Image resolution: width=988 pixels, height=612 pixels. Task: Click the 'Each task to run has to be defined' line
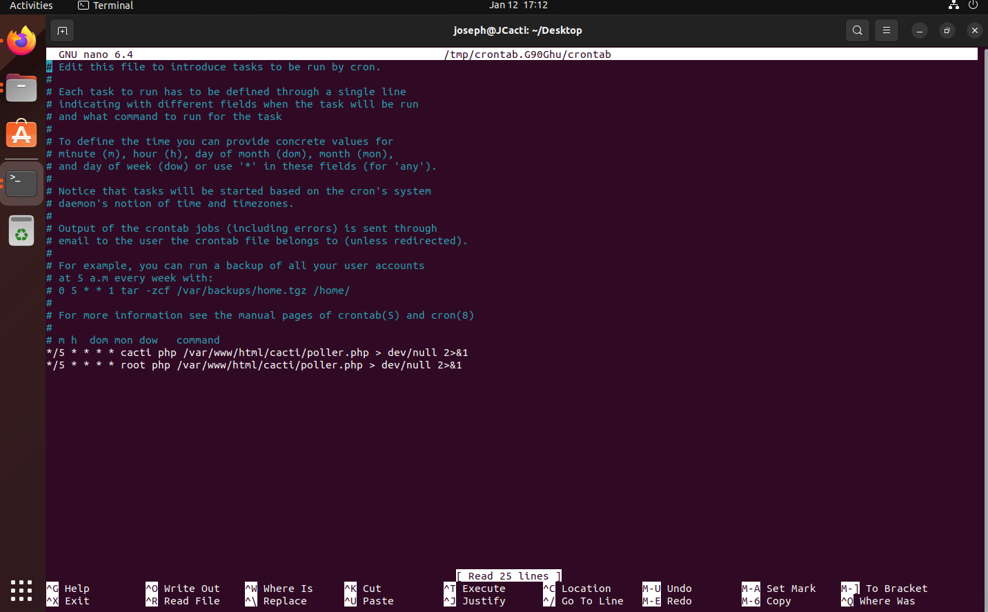pyautogui.click(x=226, y=92)
